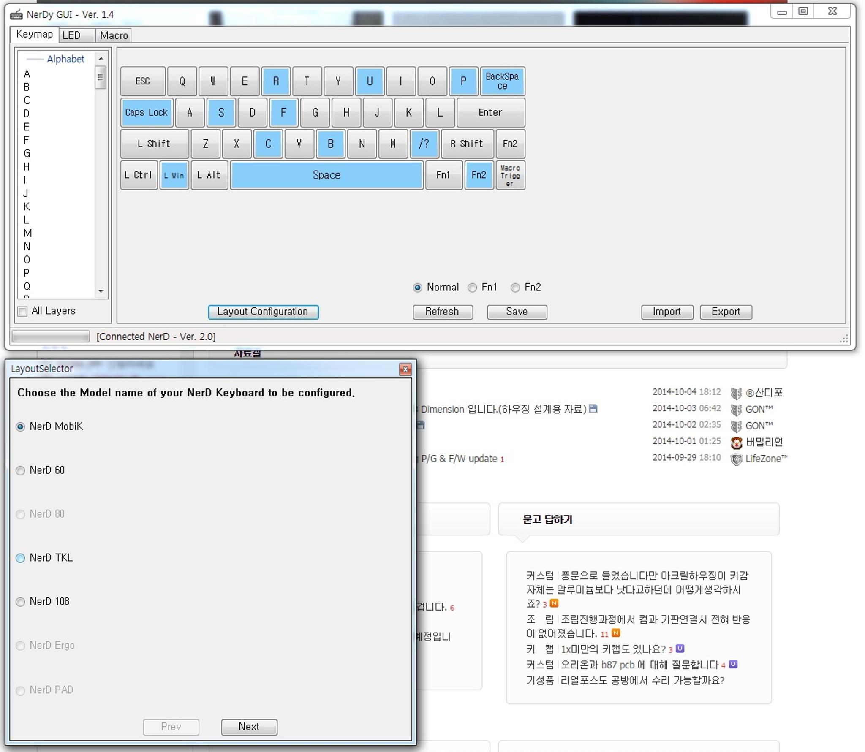
Task: Click the highlighted Space key
Action: pyautogui.click(x=326, y=175)
